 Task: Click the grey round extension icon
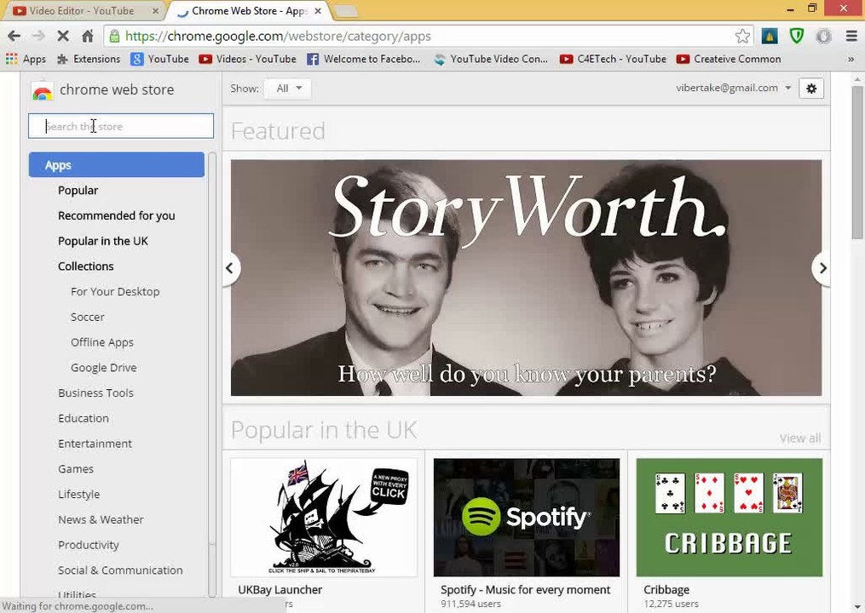823,37
